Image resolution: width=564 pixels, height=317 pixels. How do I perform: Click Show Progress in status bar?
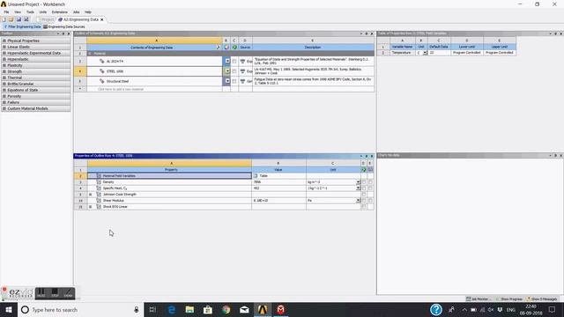(509, 299)
